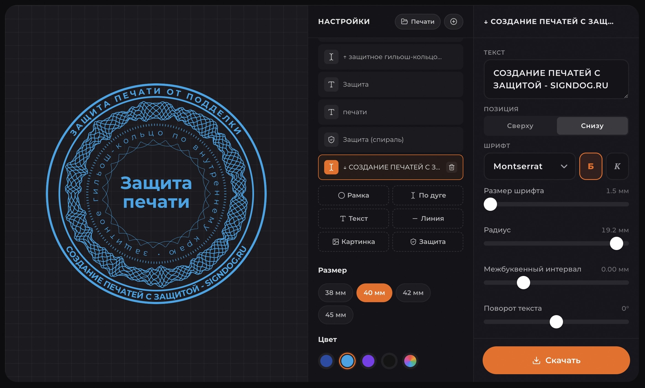Screen dimensions: 645x388
Task: Select the Защита text layer row
Action: coord(390,84)
